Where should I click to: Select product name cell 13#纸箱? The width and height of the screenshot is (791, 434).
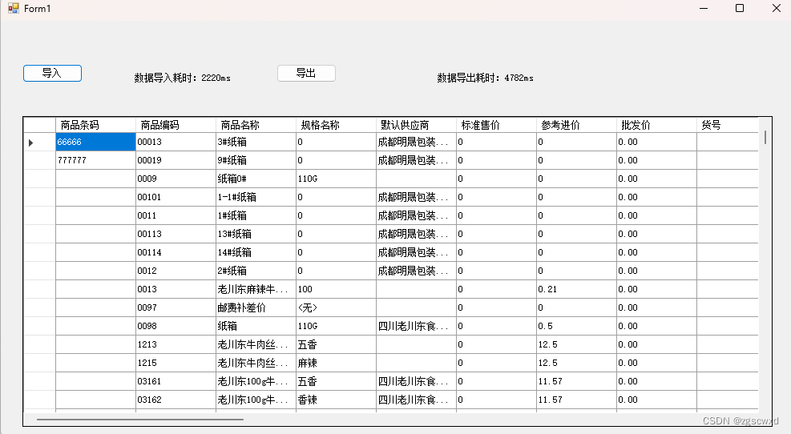point(256,234)
